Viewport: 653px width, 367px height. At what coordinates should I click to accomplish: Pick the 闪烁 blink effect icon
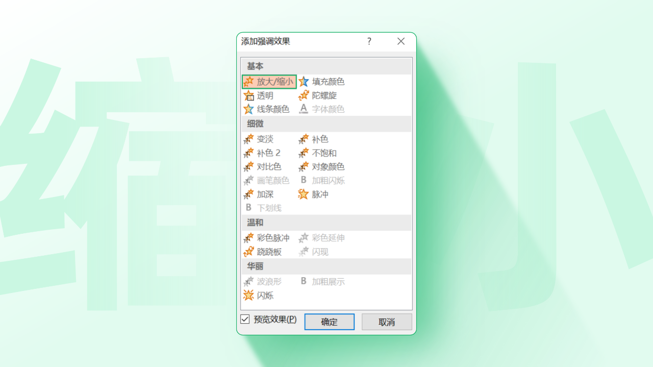(248, 296)
